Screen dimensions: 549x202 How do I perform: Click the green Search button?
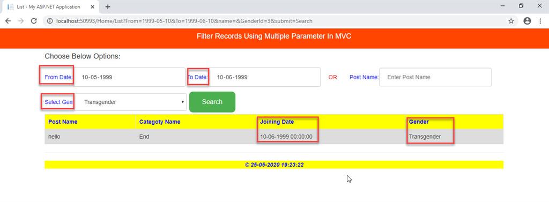tap(212, 102)
